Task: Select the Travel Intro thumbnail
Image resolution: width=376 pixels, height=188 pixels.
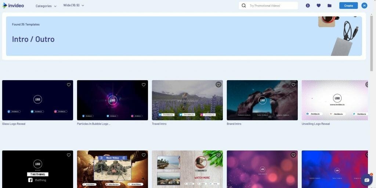Action: point(187,100)
